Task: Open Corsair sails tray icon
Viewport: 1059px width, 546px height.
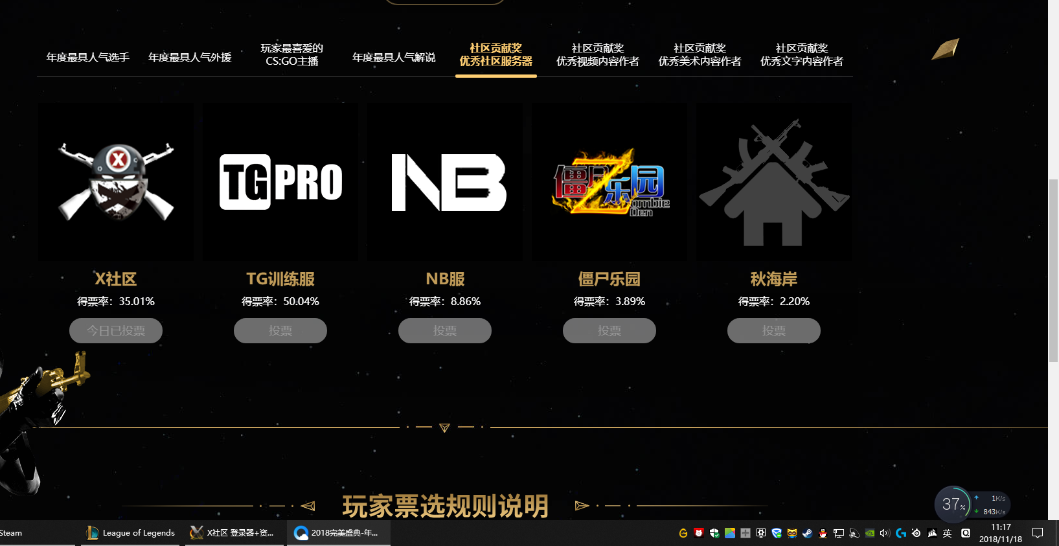Action: [932, 533]
